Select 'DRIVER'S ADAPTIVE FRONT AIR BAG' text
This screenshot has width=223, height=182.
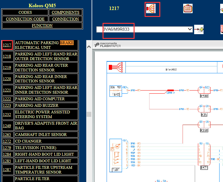46,126
